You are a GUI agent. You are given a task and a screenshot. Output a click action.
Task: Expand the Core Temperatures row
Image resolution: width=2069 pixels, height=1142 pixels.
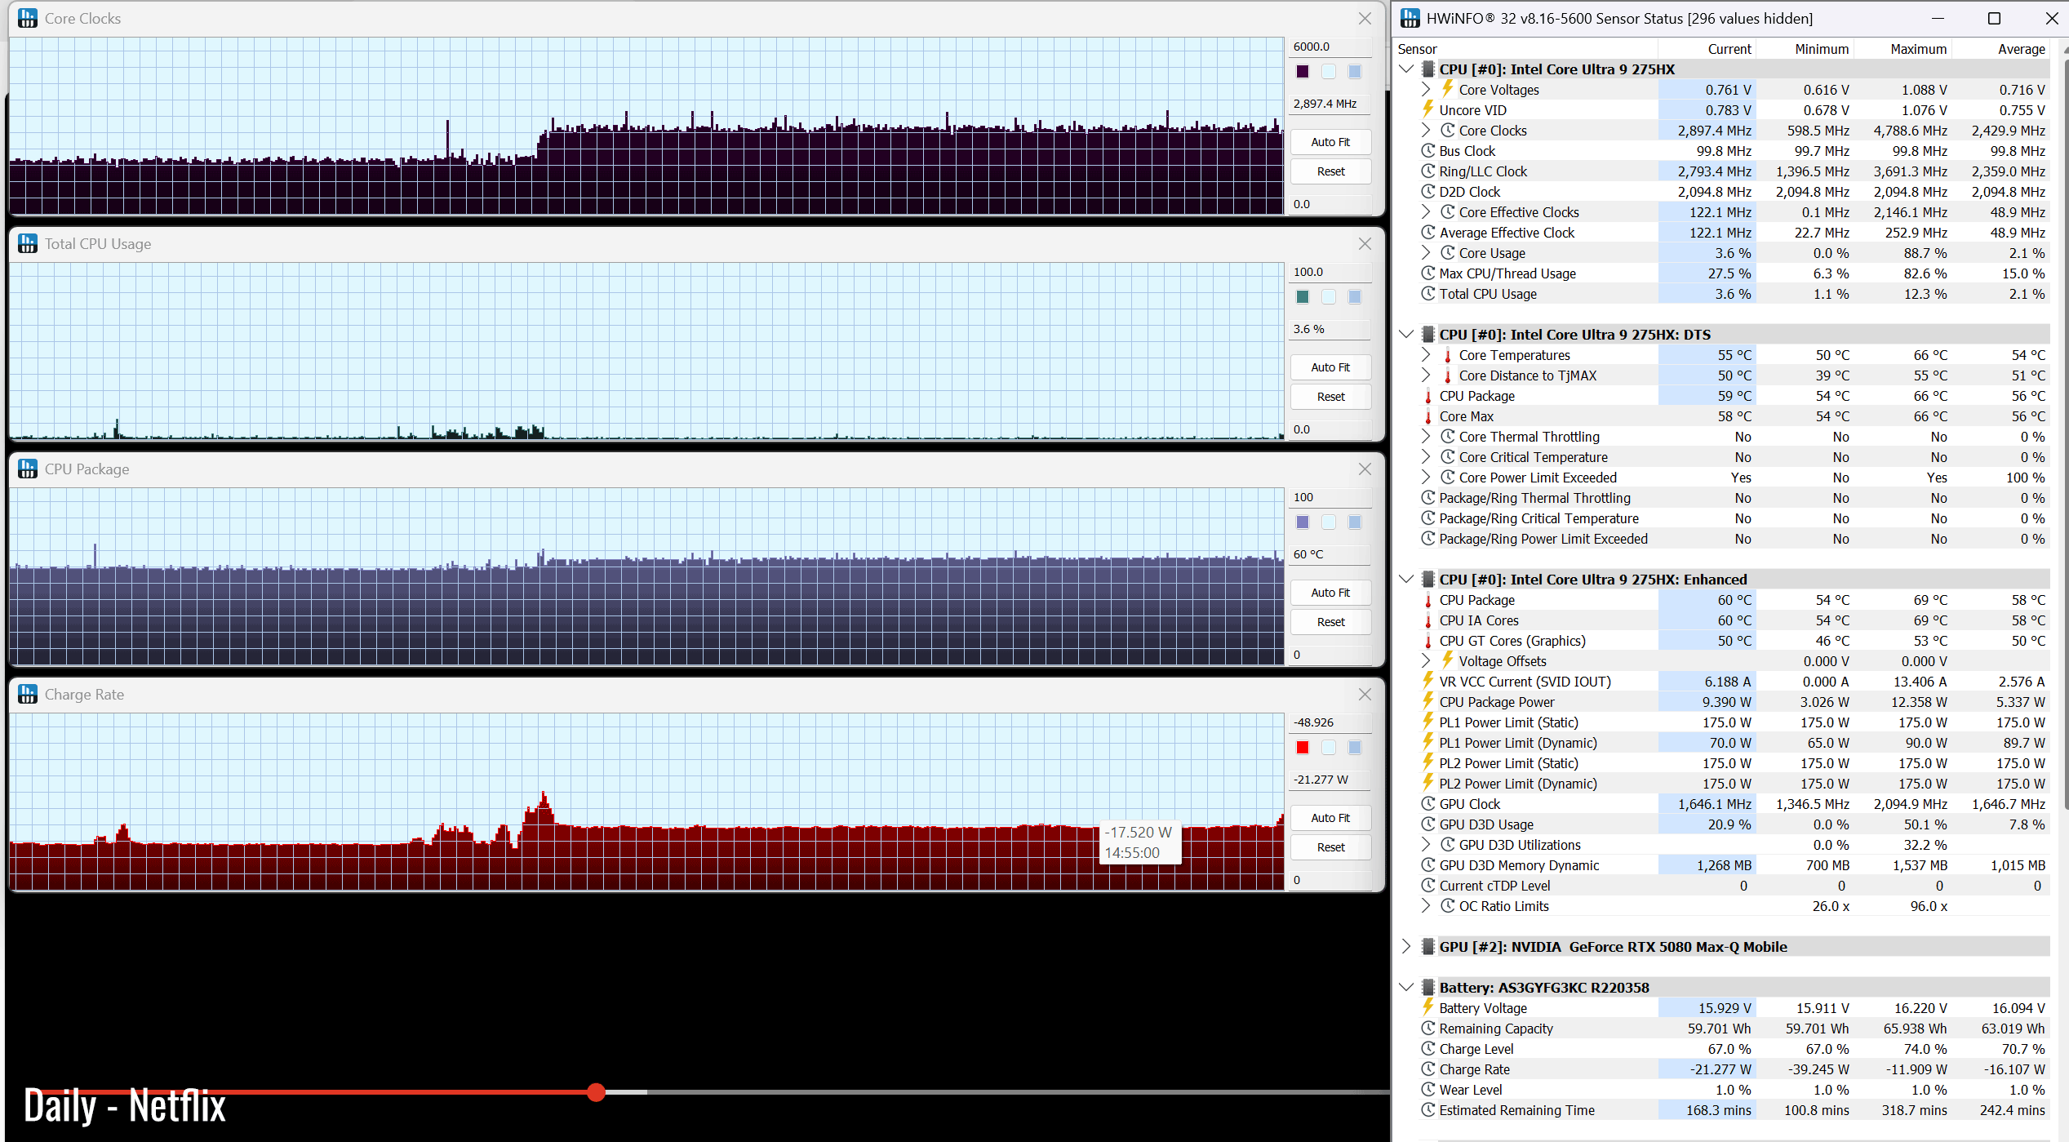1426,355
